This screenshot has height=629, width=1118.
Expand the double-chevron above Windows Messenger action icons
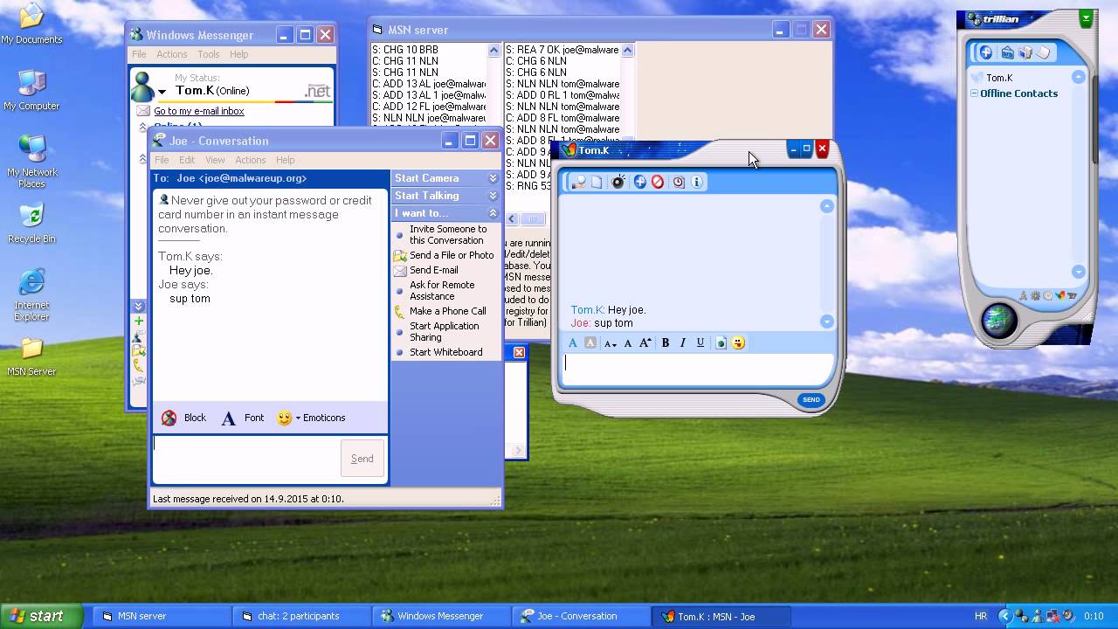(x=138, y=307)
